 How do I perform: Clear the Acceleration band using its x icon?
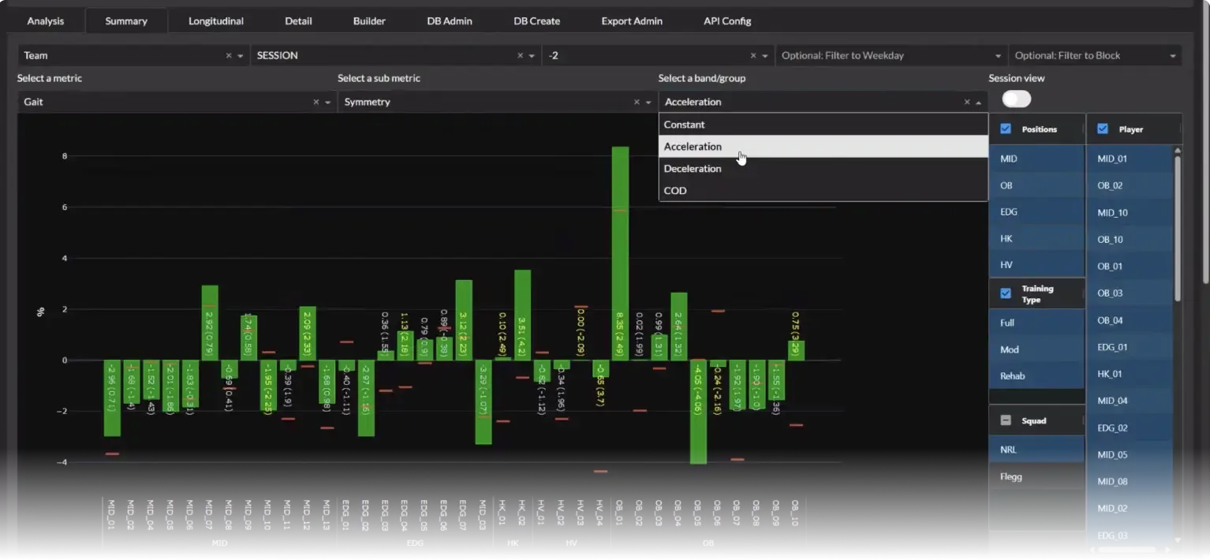(966, 102)
